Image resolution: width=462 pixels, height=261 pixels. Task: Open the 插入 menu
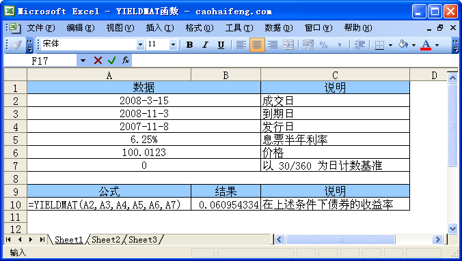coord(160,28)
